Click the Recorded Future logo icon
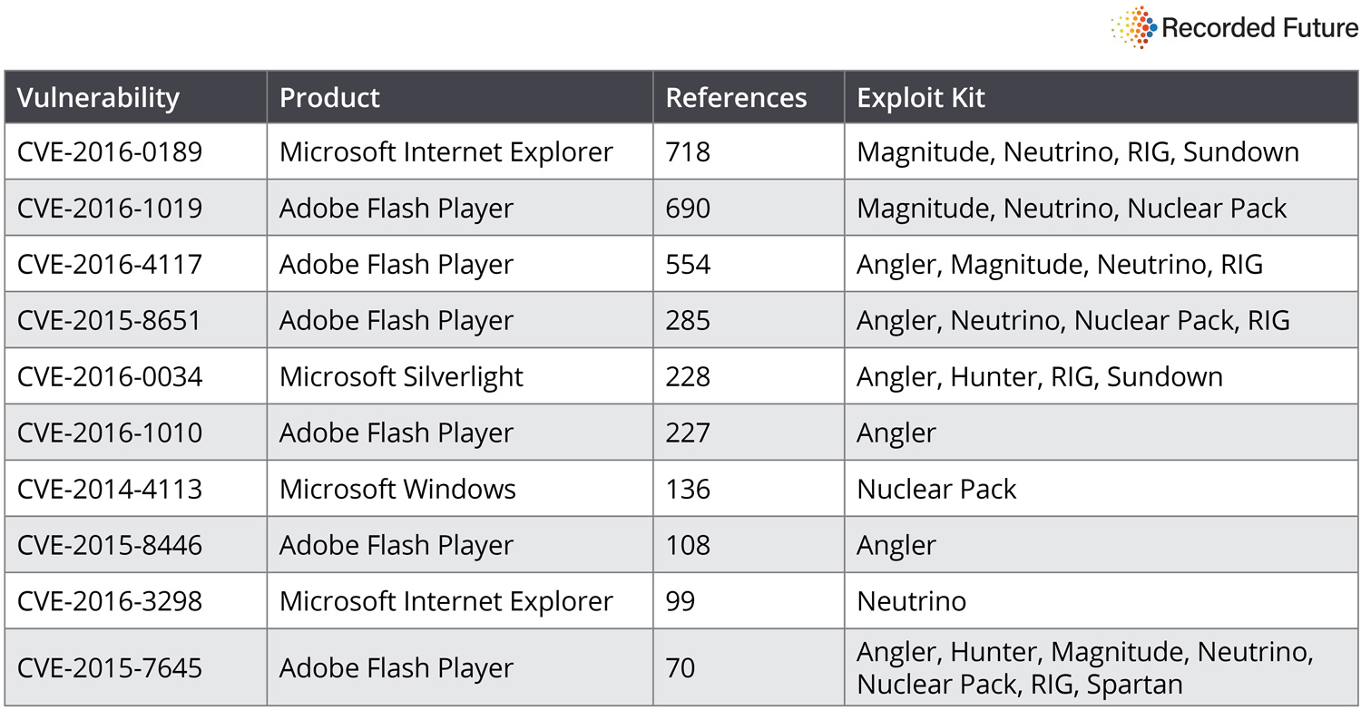This screenshot has height=710, width=1361. coord(1134,27)
